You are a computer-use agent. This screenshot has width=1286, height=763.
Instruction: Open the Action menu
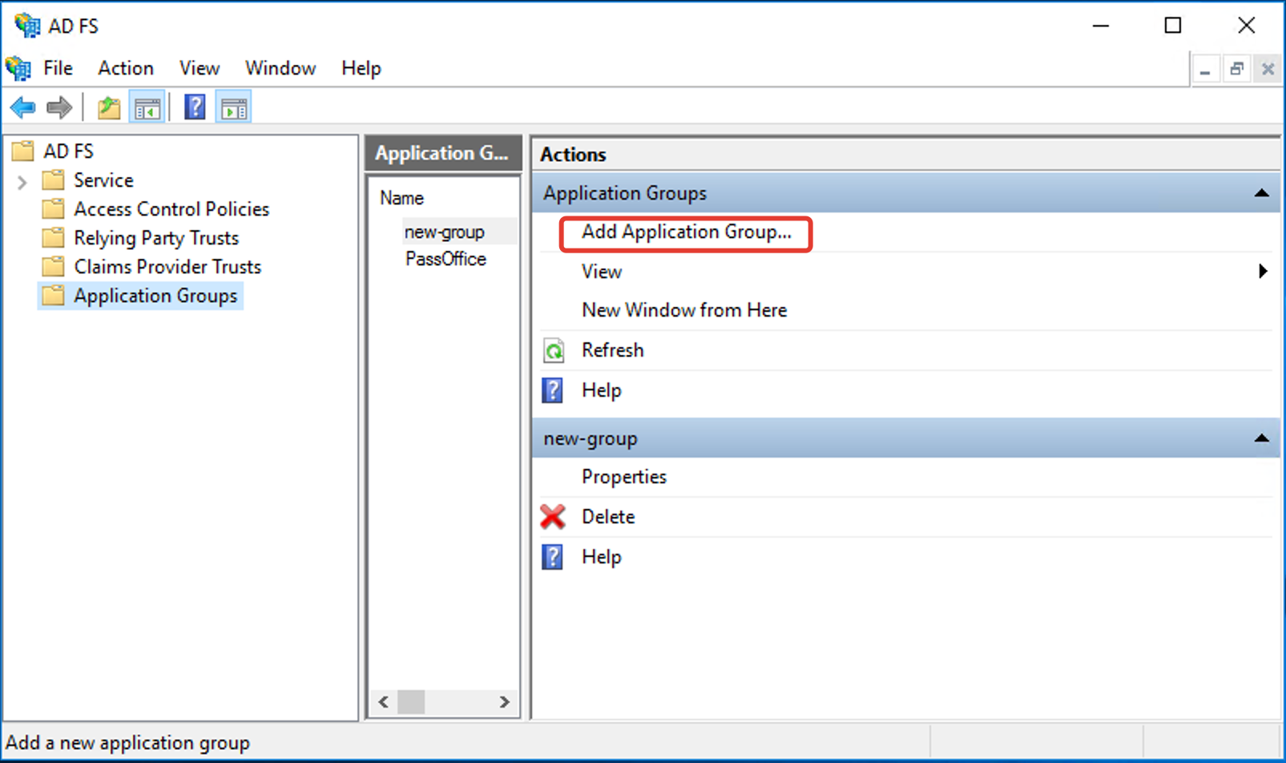(126, 68)
